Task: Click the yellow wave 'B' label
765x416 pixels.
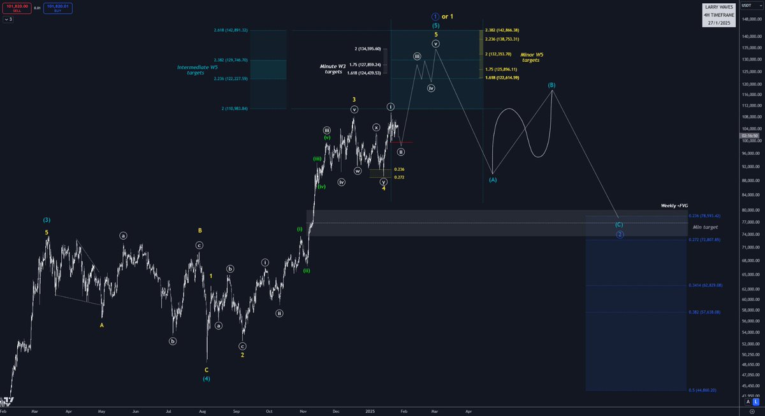Action: pos(200,231)
